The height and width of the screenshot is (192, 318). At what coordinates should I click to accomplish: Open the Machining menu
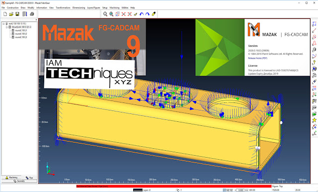(x=115, y=8)
